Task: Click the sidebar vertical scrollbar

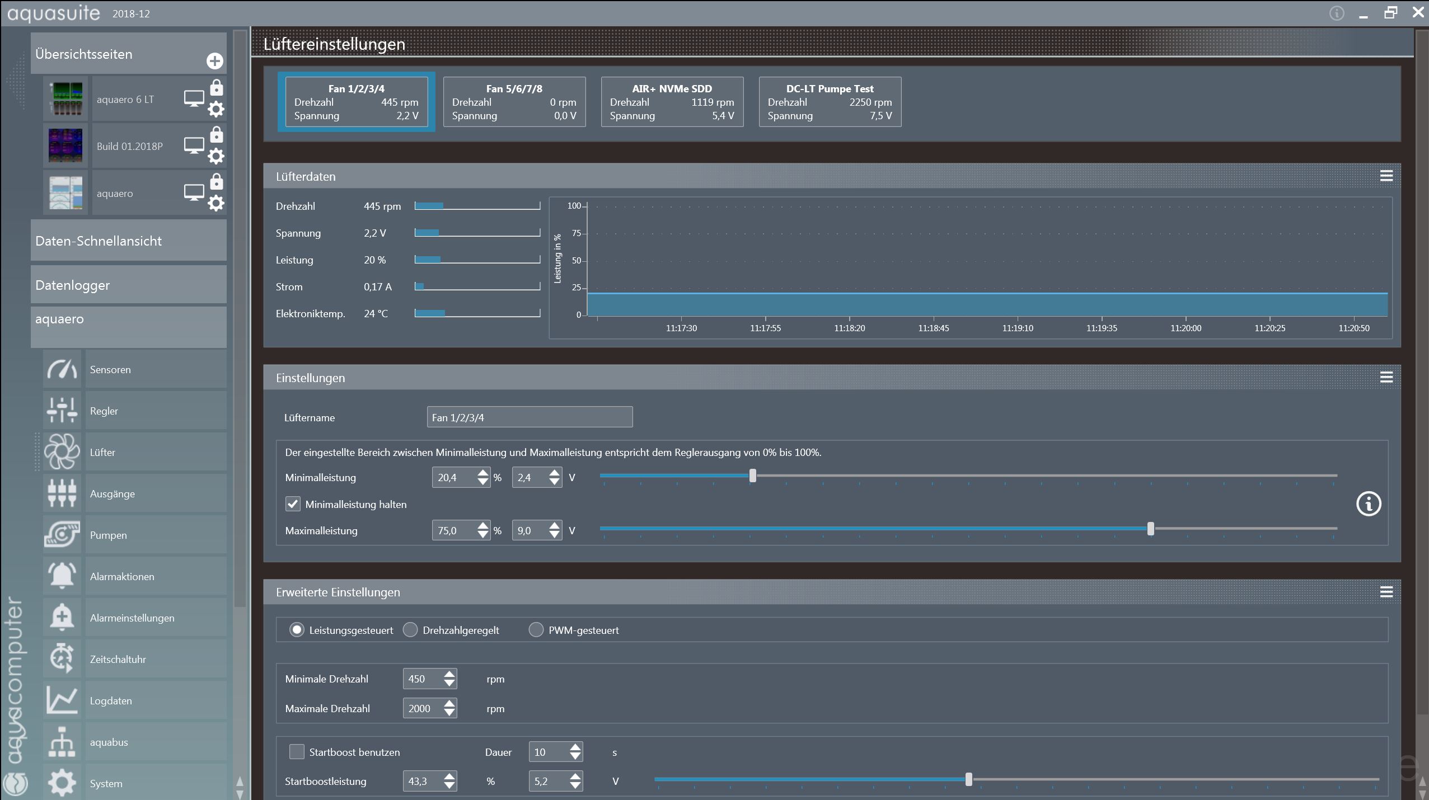Action: tap(240, 319)
